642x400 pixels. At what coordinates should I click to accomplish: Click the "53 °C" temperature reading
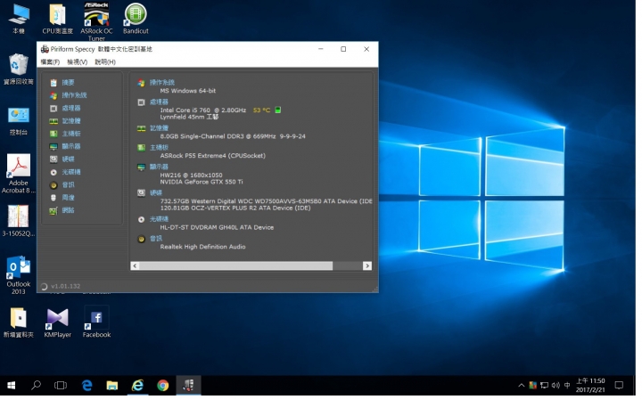(x=261, y=110)
